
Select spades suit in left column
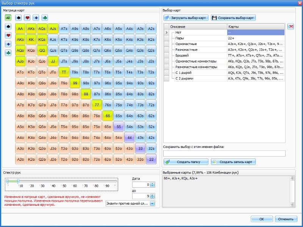[x=8, y=26]
